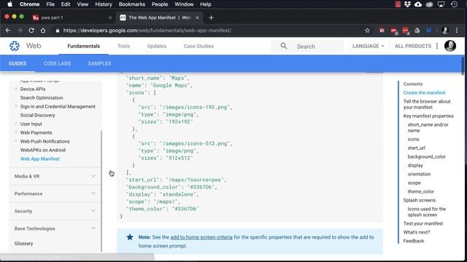Jump to Test your manifest section
This screenshot has height=262, width=467.
click(x=423, y=223)
